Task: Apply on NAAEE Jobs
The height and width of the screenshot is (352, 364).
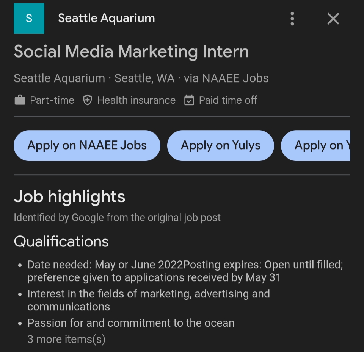Action: [87, 146]
